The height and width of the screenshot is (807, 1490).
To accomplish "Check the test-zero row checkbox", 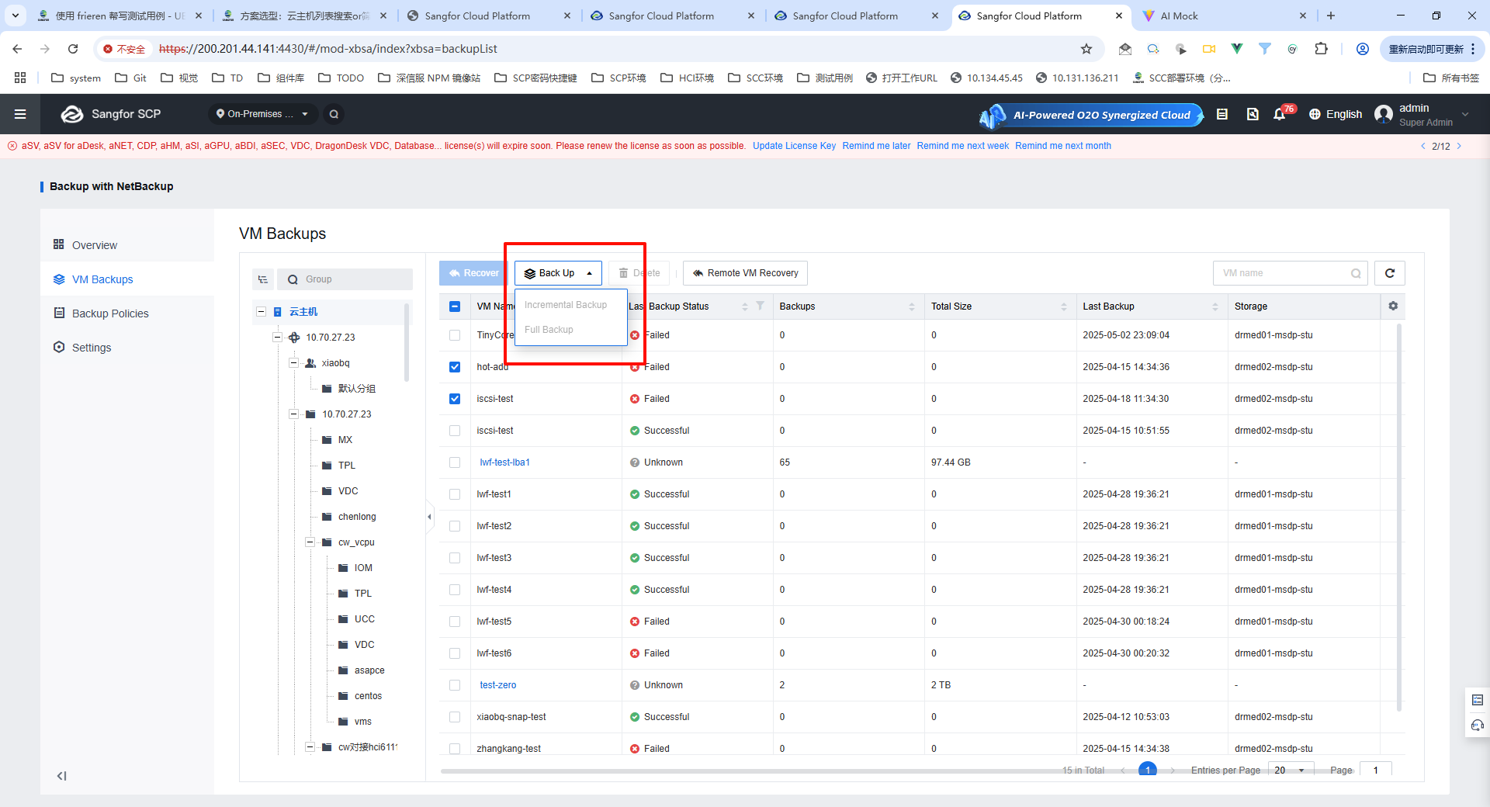I will click(455, 685).
